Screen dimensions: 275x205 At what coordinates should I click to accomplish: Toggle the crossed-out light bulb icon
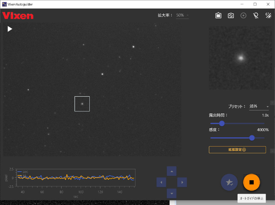click(x=256, y=15)
